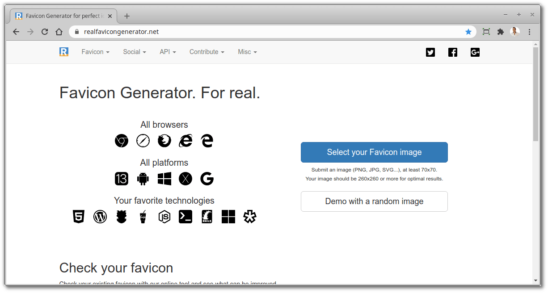Expand the API dropdown menu
The image size is (548, 293).
tap(168, 52)
